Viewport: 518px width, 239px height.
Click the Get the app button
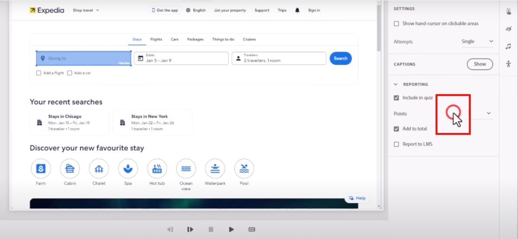pos(164,10)
